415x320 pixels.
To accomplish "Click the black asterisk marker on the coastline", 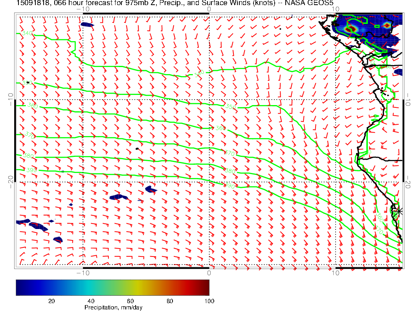I will 399,211.
